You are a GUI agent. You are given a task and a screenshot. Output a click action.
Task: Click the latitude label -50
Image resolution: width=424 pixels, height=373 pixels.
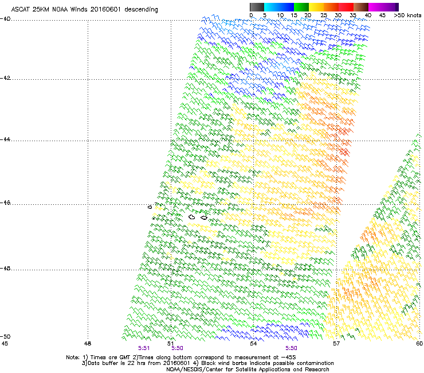point(5,336)
